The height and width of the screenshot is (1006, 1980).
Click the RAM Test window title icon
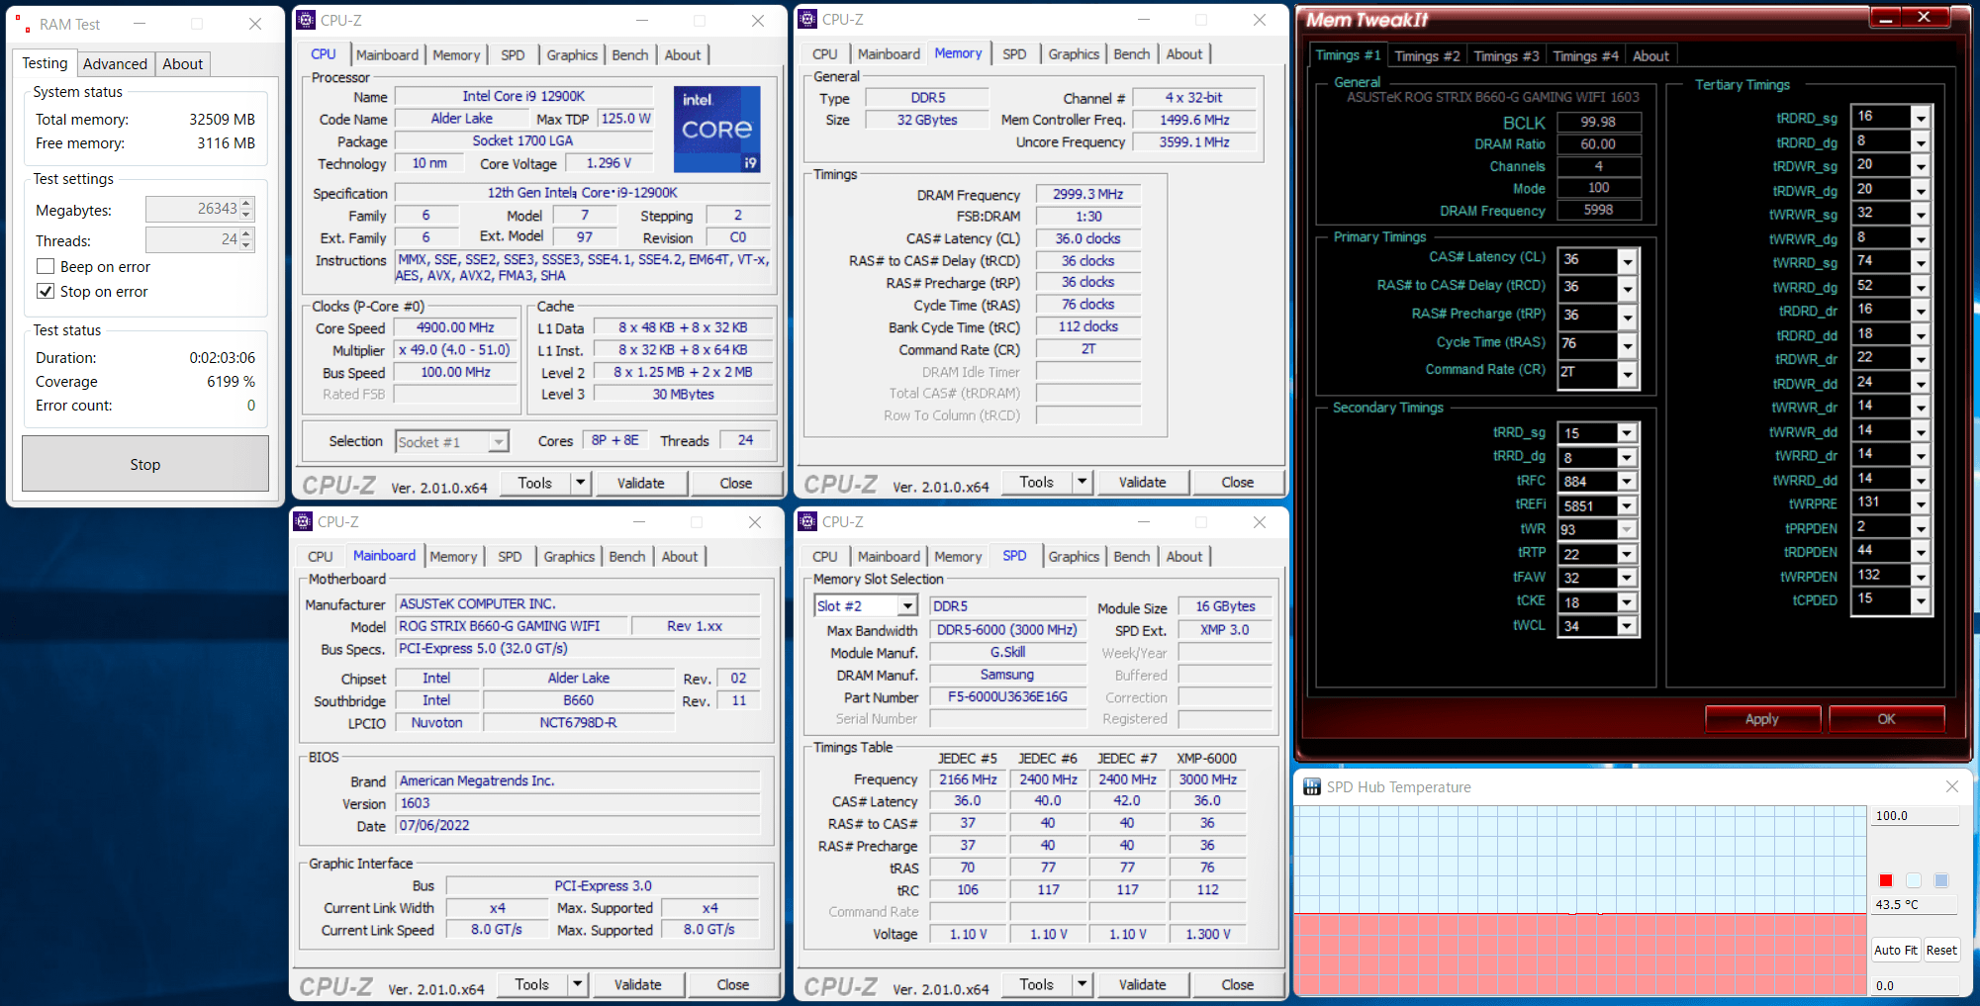point(23,24)
